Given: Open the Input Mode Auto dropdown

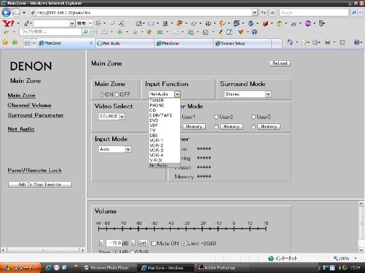Looking at the screenshot, I should coord(128,149).
